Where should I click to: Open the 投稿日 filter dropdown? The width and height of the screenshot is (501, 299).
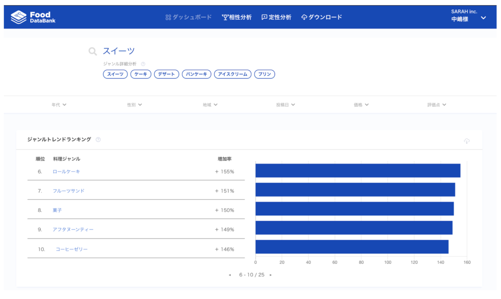pyautogui.click(x=285, y=105)
